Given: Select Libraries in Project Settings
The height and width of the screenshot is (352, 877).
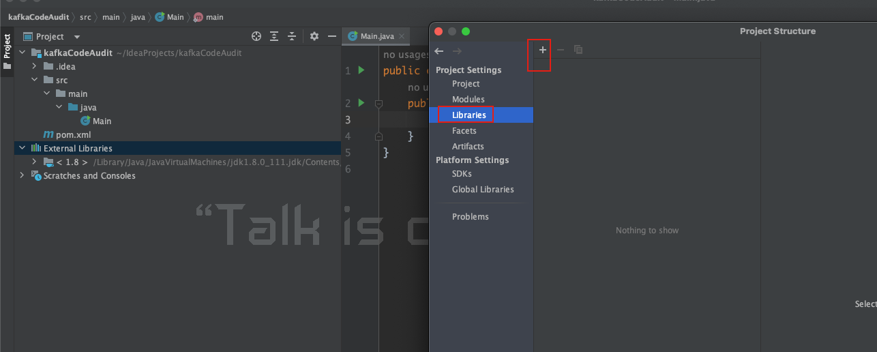Looking at the screenshot, I should 469,115.
